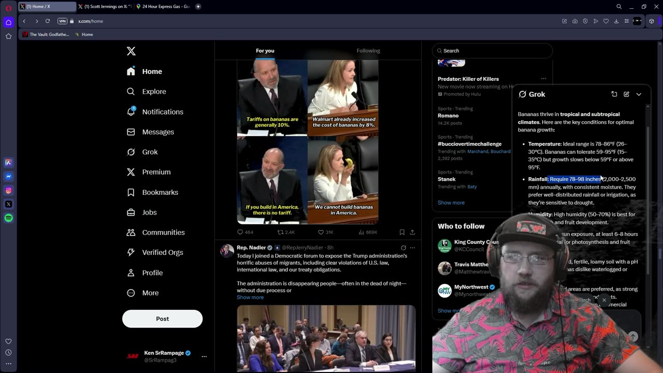
Task: Expand Nadler's post with Show more
Action: [250, 297]
